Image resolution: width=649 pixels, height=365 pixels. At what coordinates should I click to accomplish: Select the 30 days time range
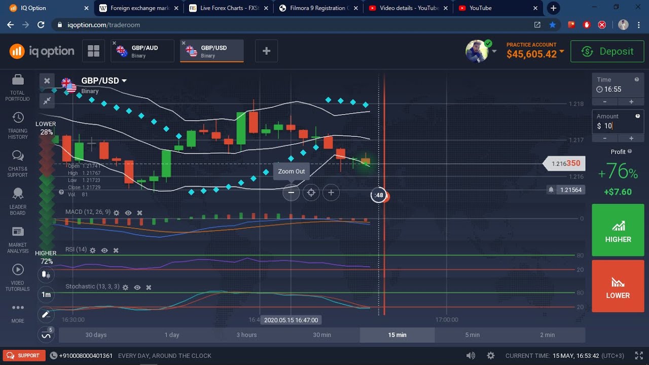point(96,335)
